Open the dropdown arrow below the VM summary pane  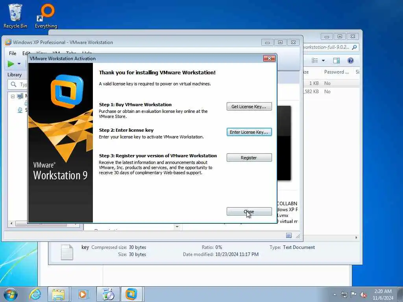(177, 227)
